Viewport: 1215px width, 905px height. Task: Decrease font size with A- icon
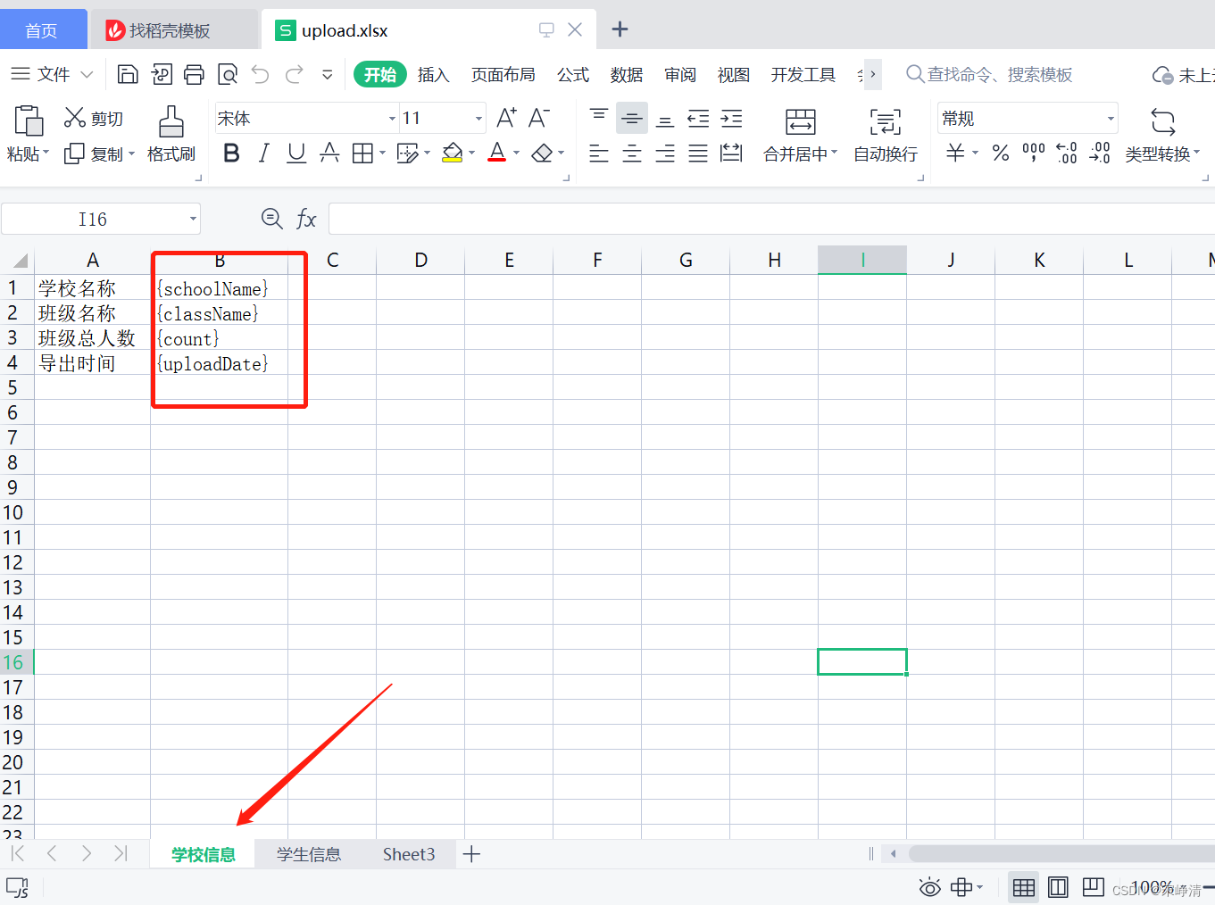point(539,118)
